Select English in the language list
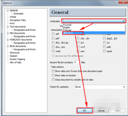The height and width of the screenshot is (116, 128). coord(67,27)
